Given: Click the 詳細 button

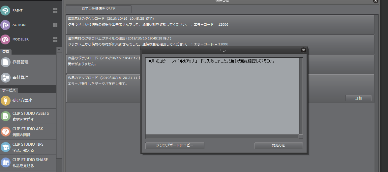Looking at the screenshot, I should coord(359,98).
